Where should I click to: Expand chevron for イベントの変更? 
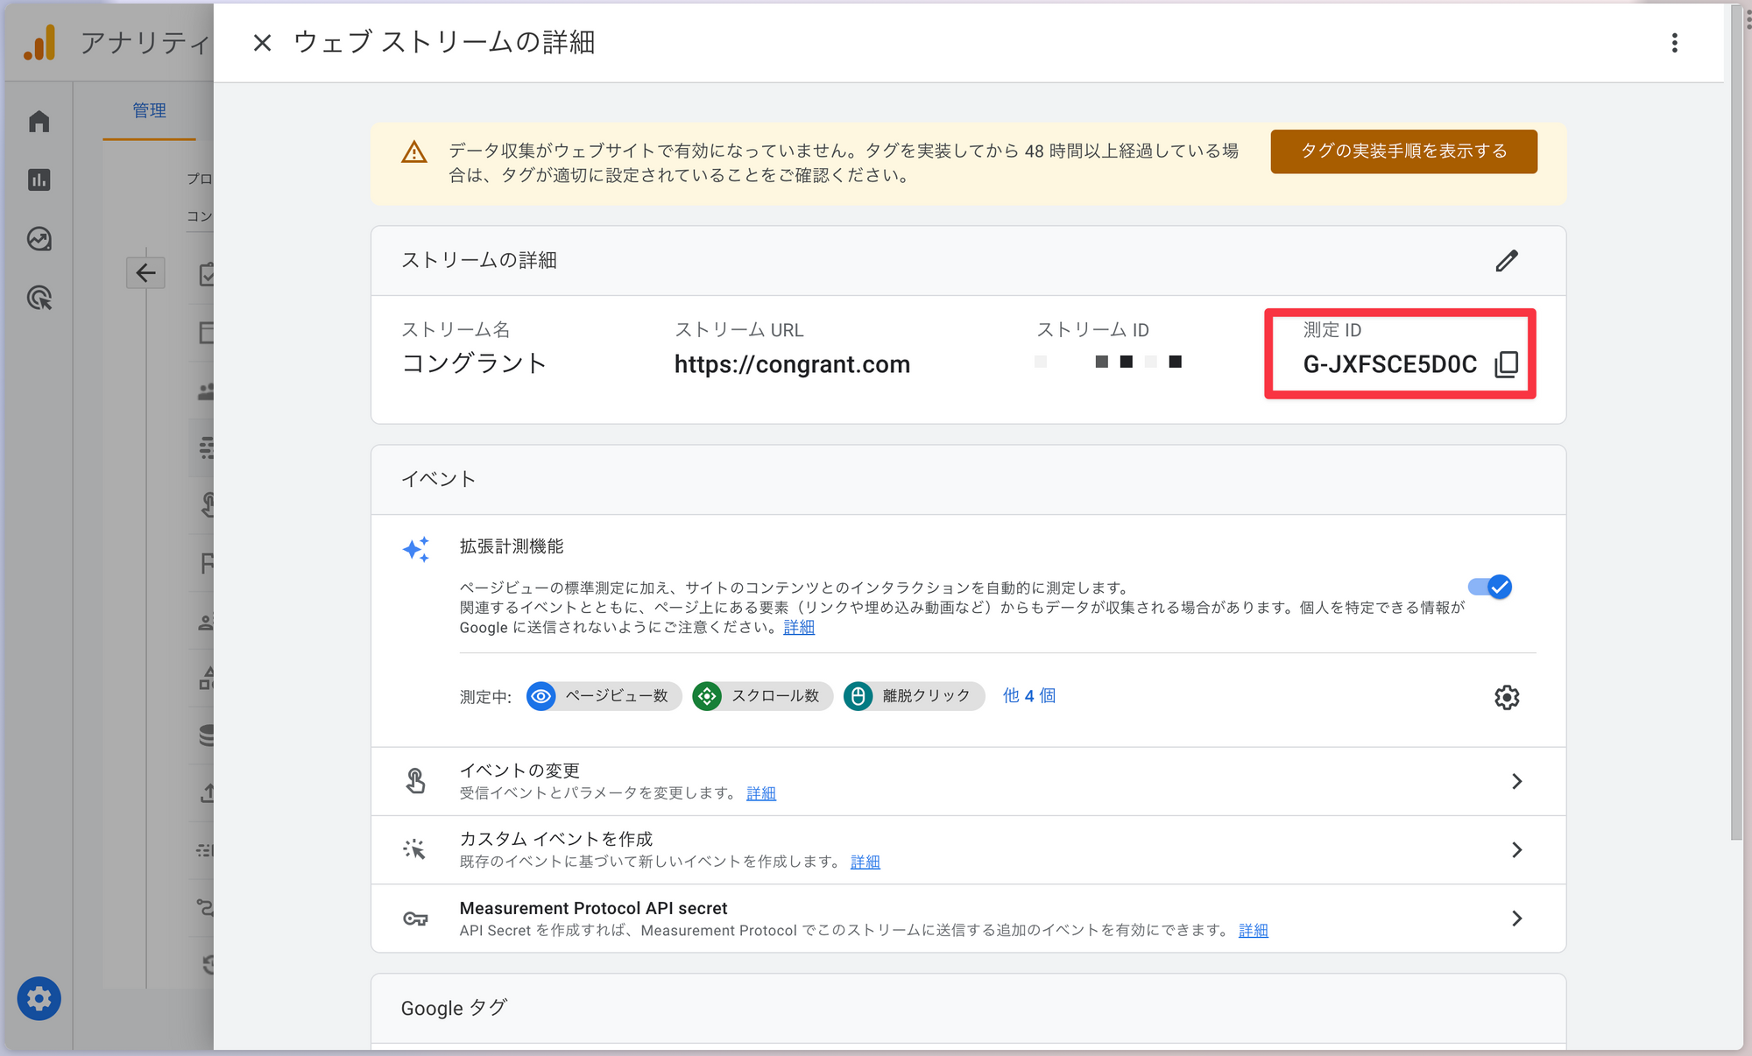point(1516,781)
